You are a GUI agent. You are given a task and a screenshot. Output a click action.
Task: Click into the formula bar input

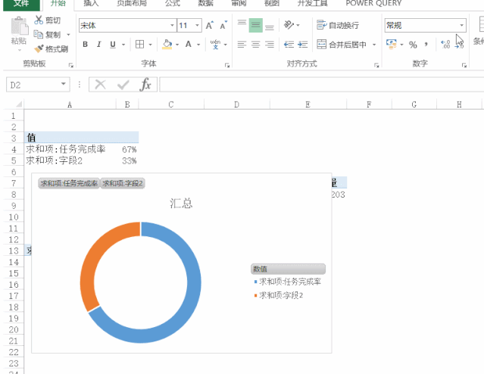322,85
